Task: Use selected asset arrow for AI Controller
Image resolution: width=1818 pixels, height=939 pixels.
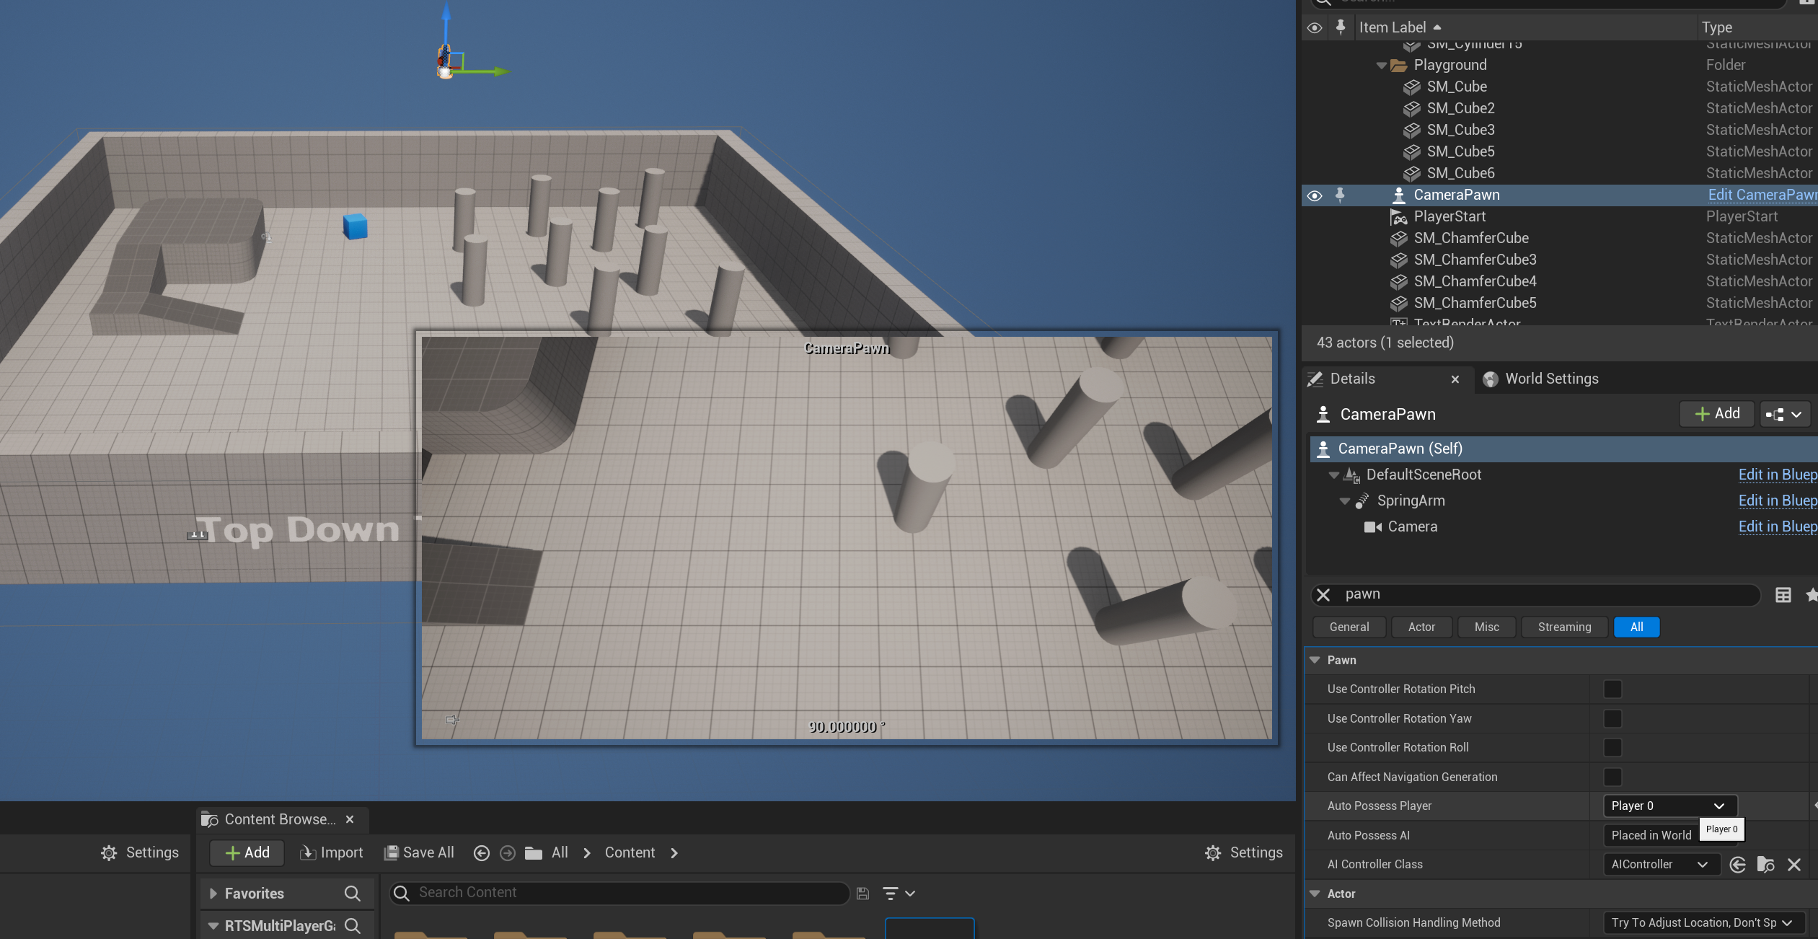Action: point(1737,864)
